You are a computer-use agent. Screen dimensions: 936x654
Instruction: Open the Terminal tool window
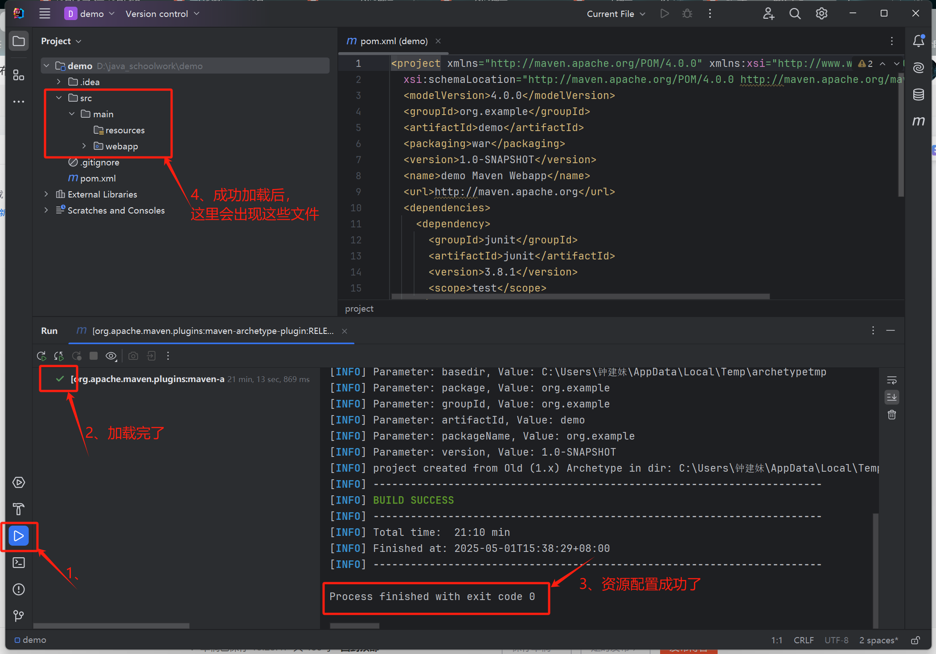19,563
